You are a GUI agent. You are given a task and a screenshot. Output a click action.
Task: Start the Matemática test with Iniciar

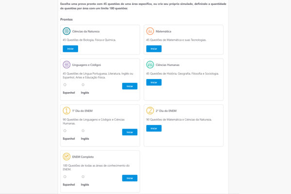coord(154,48)
